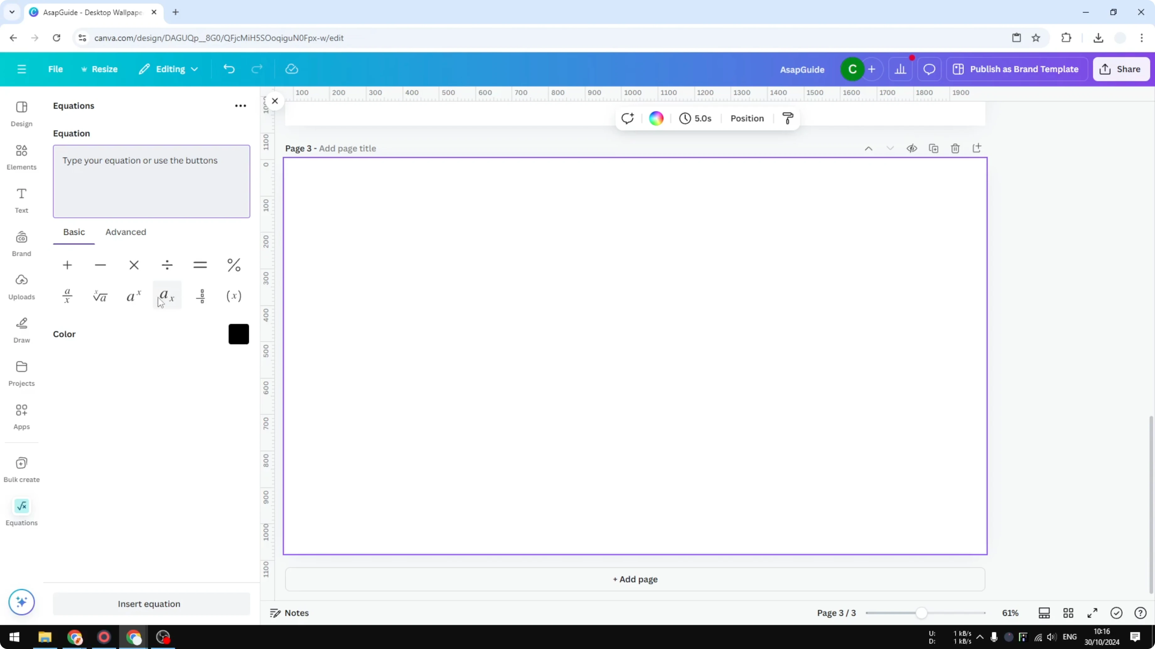Click the Insert equation button

[x=151, y=604]
